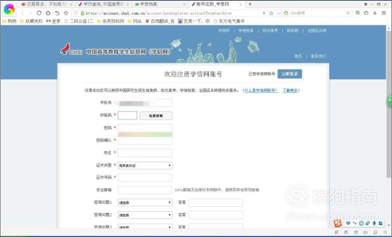392x237 pixels.
Task: Click the rocket accelerator icon in status bar
Action: point(337,232)
